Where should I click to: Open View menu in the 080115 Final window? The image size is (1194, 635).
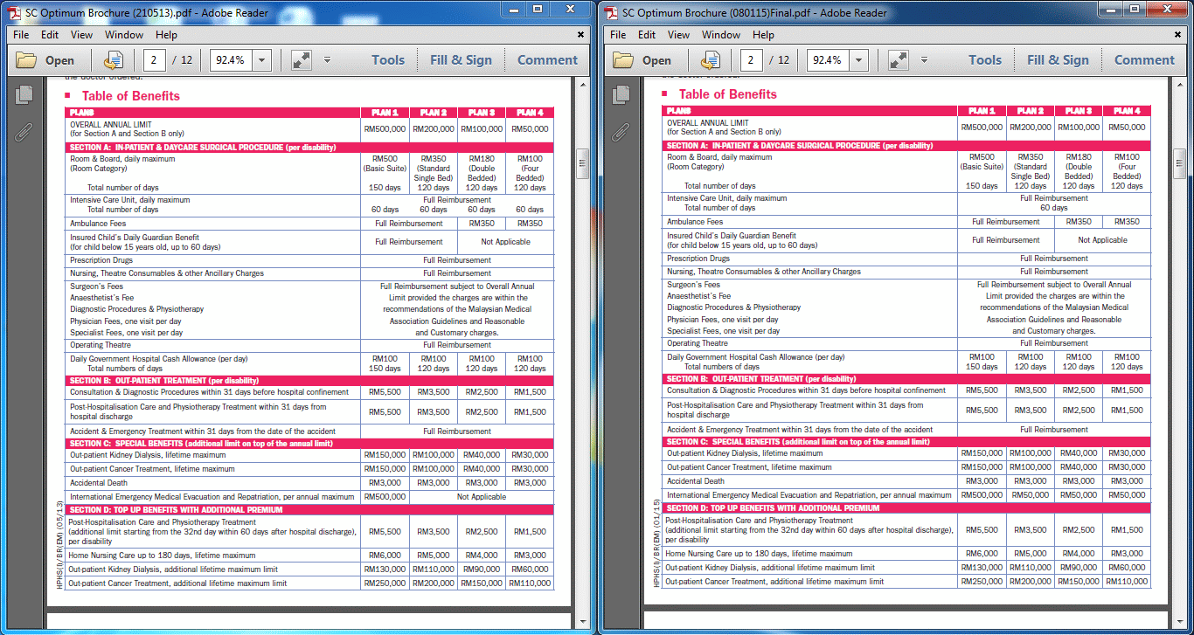click(678, 35)
